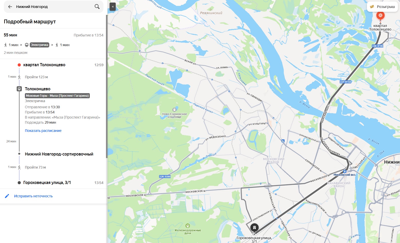
Task: Click the Пройти 123 м walking step
Action: pyautogui.click(x=36, y=77)
